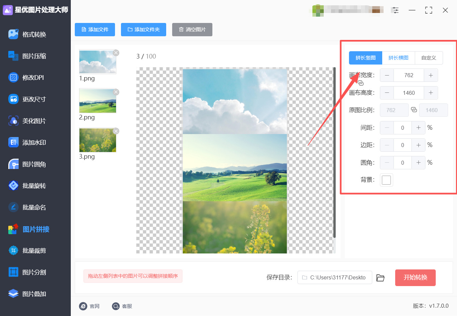This screenshot has height=316, width=457.
Task: Decrease the 画布宽度 value
Action: [x=387, y=75]
